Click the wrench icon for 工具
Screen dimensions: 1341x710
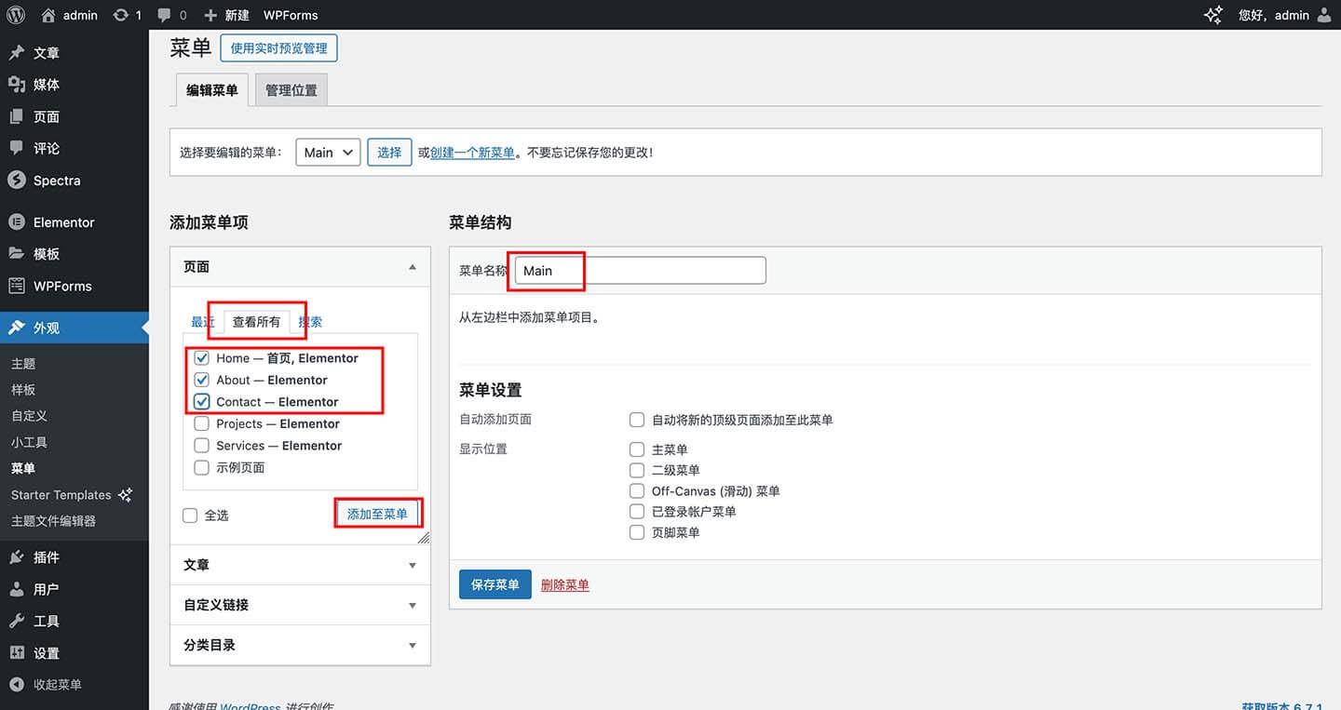pos(17,621)
